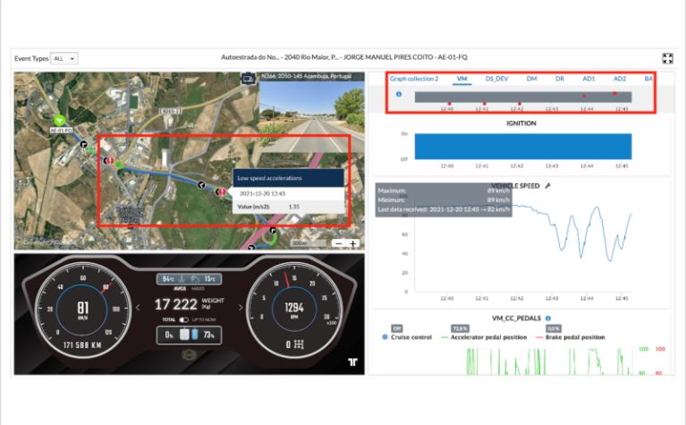The image size is (686, 425).
Task: Go to previous dashboard panel with left chevron
Action: point(137,308)
